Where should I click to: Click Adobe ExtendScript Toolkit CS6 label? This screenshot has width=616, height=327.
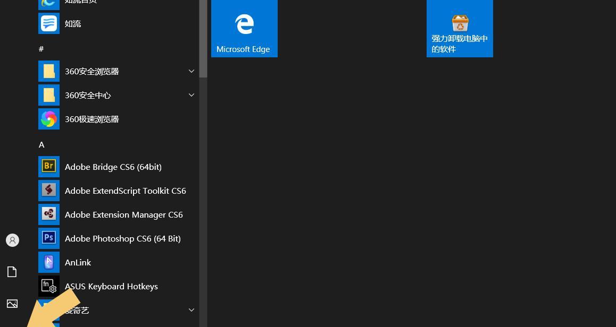point(126,191)
